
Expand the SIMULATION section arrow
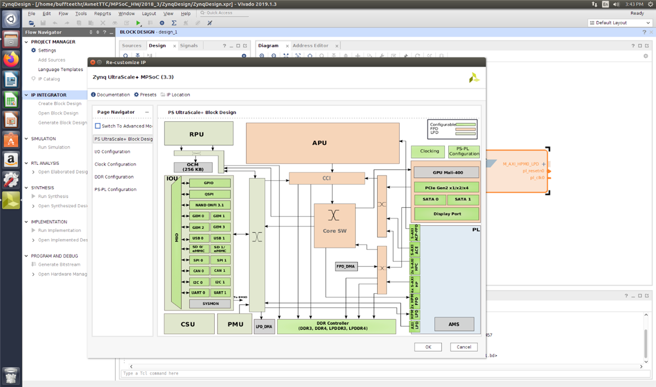pyautogui.click(x=27, y=139)
